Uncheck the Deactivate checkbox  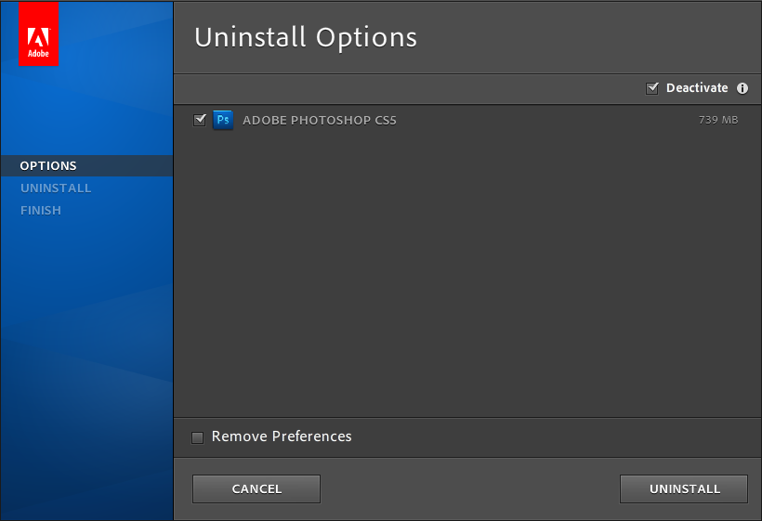point(652,88)
